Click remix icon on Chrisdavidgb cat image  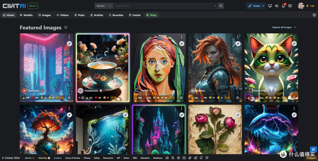tap(294, 43)
